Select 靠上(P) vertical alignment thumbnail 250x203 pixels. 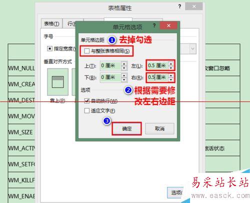tap(57, 82)
